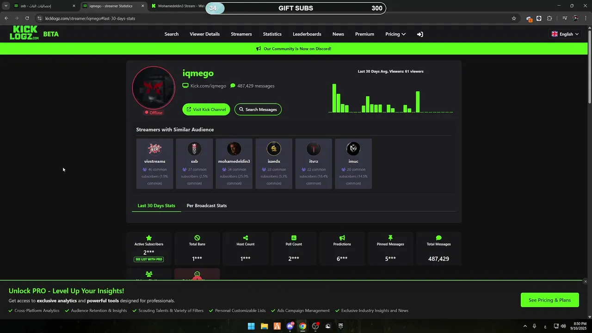Screen dimensions: 592x333
Task: Click tallest bar in viewers chart
Action: [334, 98]
